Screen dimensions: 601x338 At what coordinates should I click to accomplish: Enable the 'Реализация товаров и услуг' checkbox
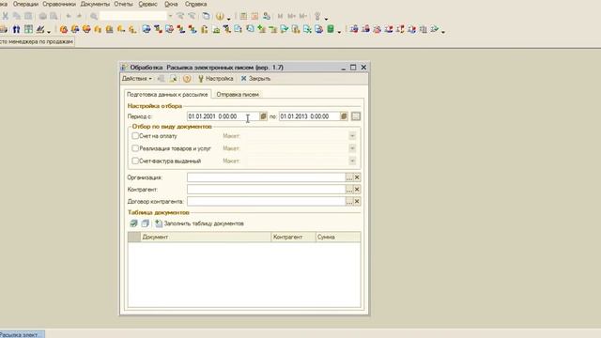[135, 148]
